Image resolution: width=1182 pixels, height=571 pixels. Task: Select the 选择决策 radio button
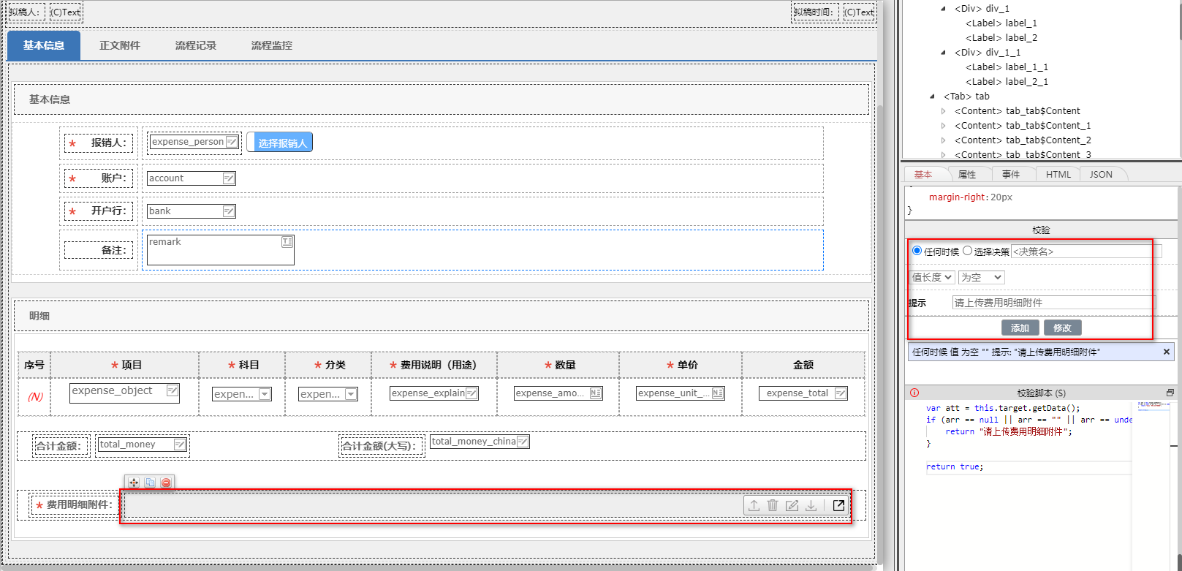(x=968, y=251)
